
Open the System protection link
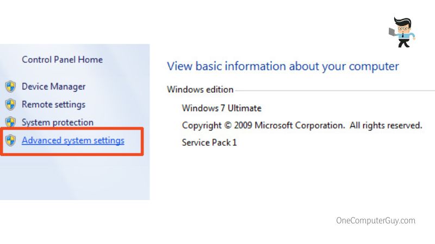58,123
